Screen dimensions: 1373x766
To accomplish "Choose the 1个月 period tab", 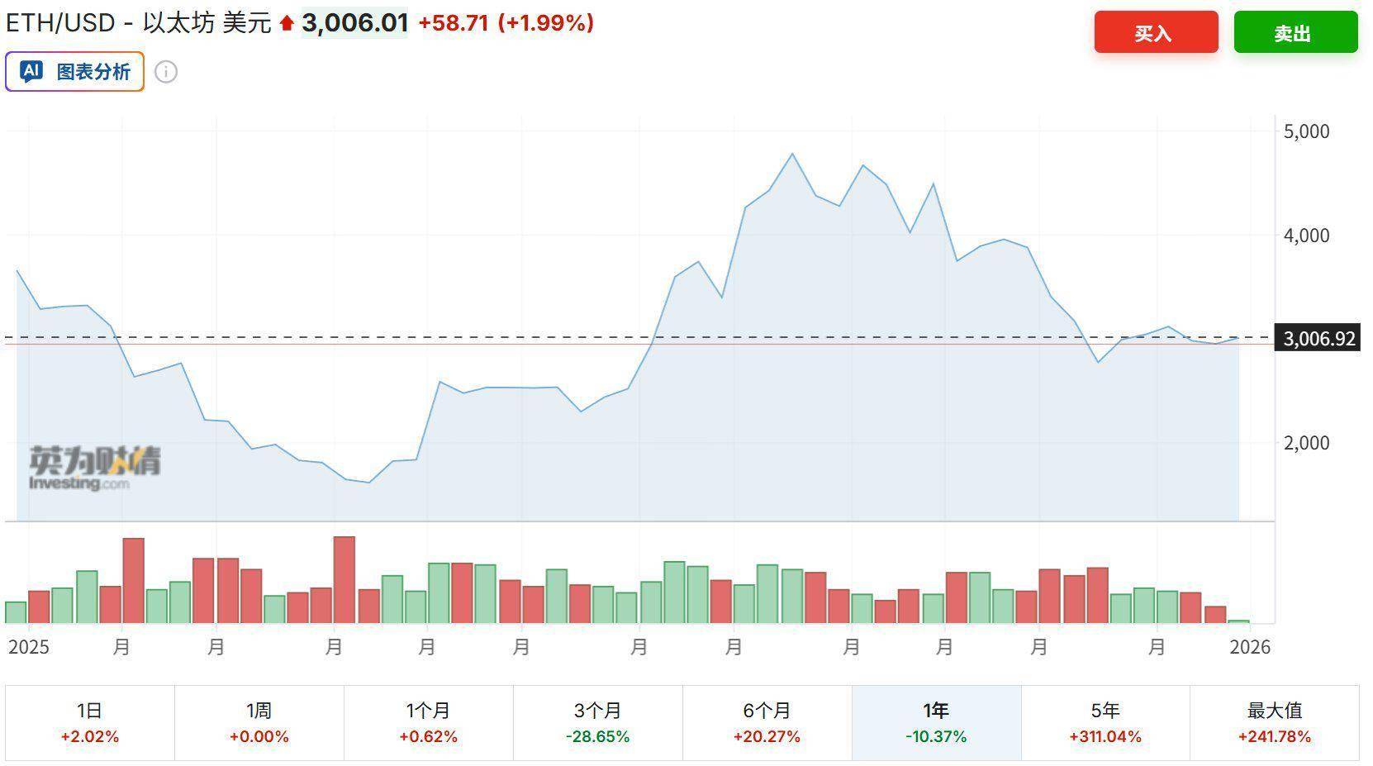I will tap(428, 722).
